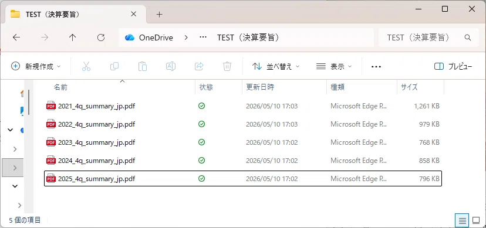486x228 pixels.
Task: Click the search magnifier icon
Action: tap(468, 38)
